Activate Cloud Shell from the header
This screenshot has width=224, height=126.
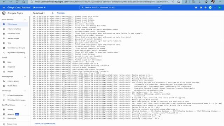[x=201, y=7]
